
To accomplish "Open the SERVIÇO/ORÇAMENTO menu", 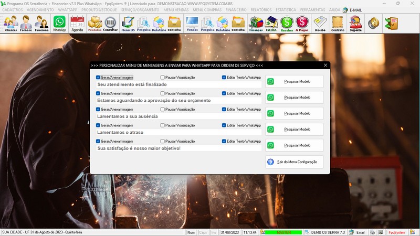I will click(140, 10).
